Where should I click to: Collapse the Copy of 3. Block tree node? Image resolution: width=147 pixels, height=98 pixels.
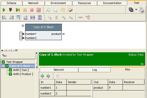[3, 66]
